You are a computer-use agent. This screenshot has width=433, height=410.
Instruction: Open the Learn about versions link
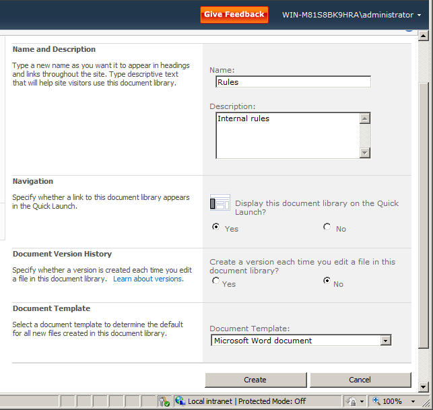click(148, 279)
